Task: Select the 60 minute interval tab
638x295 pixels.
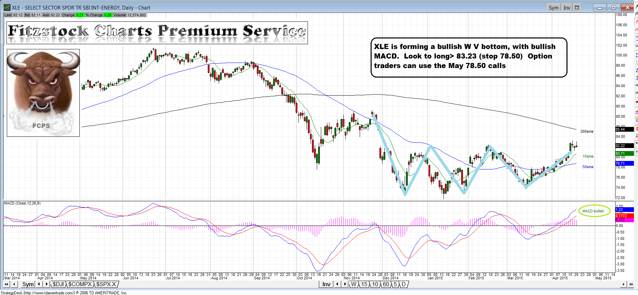Action: (386, 284)
